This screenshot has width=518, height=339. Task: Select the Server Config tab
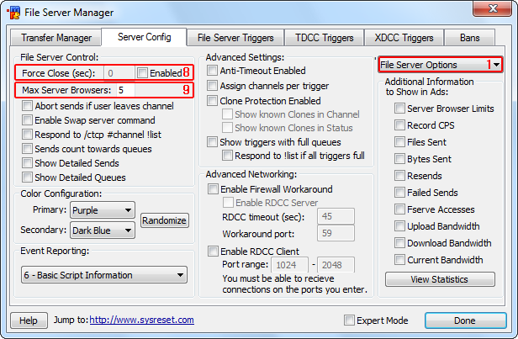[144, 37]
